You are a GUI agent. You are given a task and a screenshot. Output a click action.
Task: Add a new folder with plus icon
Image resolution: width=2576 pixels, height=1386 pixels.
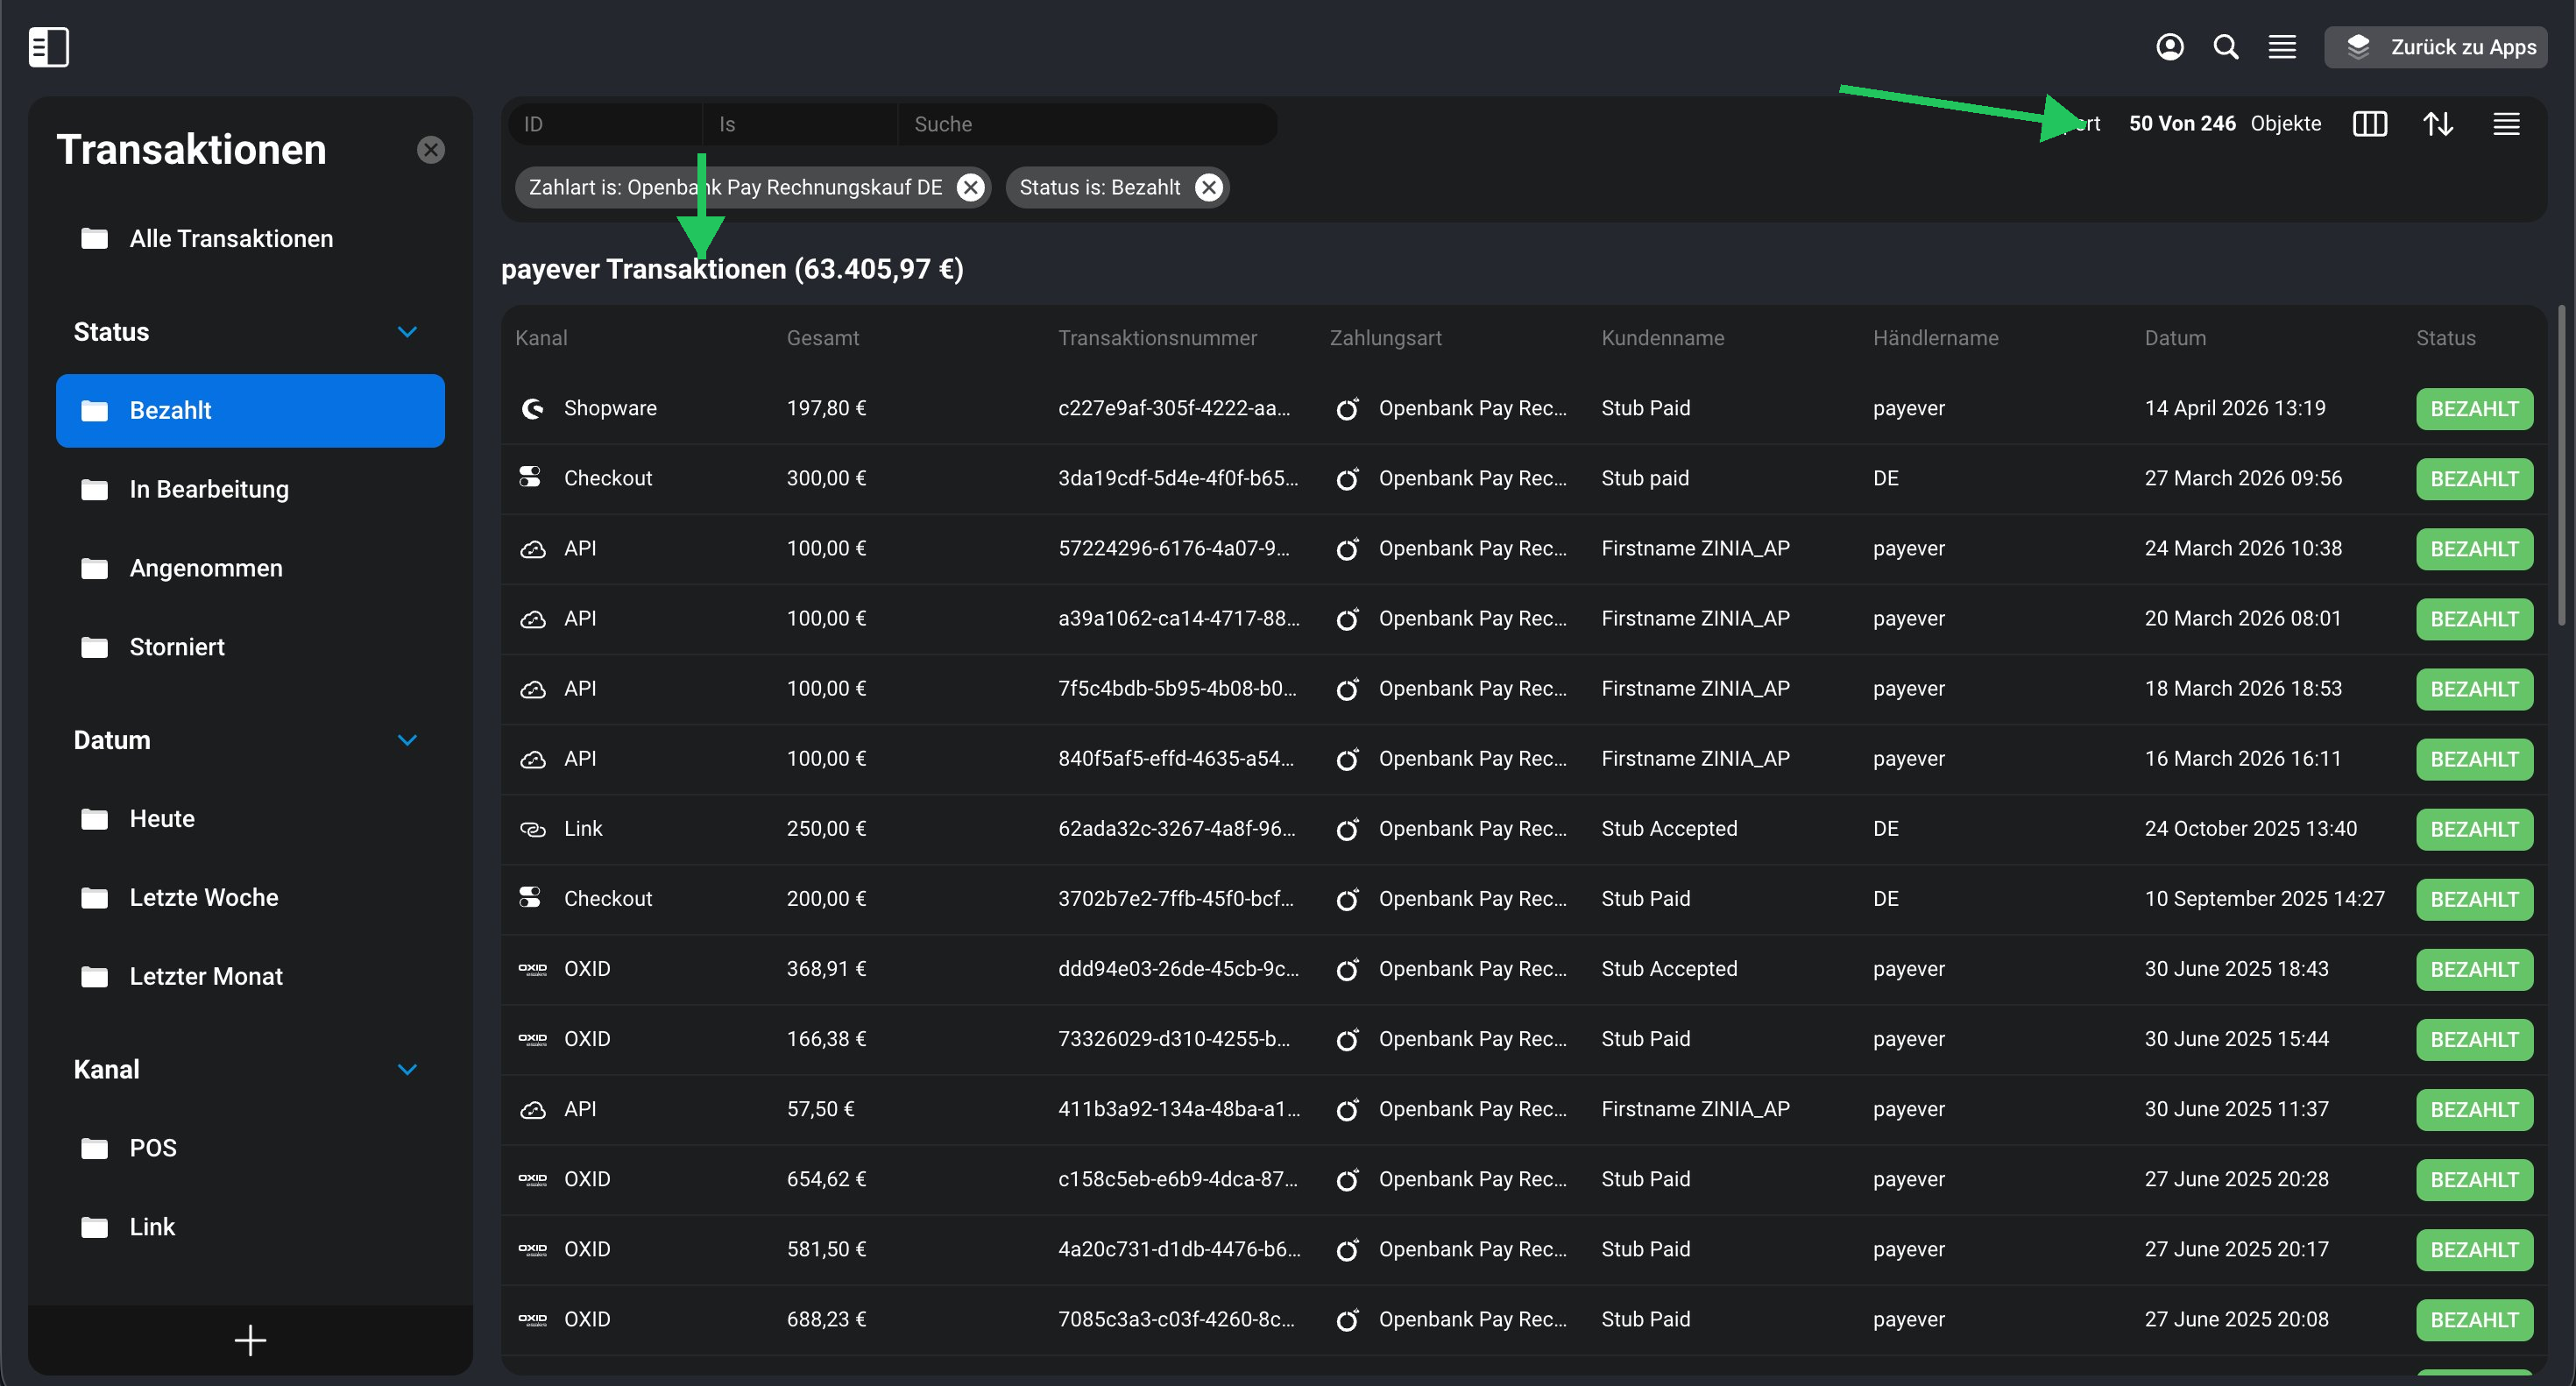tap(250, 1340)
